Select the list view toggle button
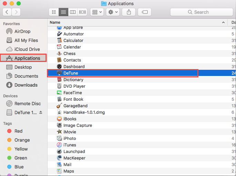Screen dimensions: 236x176 pyautogui.click(x=63, y=12)
